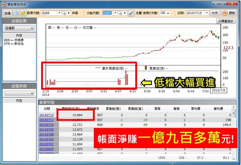Click the 買均價 column header

196,109
